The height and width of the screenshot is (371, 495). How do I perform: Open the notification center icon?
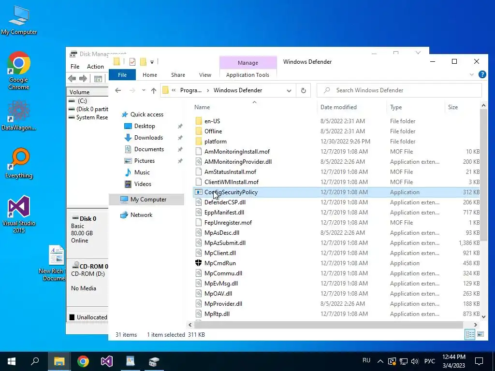click(479, 361)
